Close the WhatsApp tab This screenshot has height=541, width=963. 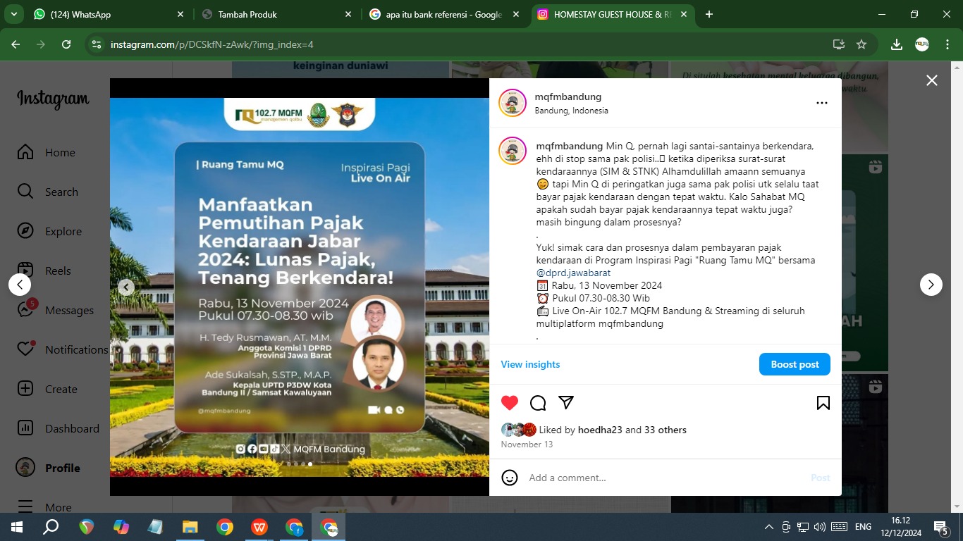pos(180,14)
